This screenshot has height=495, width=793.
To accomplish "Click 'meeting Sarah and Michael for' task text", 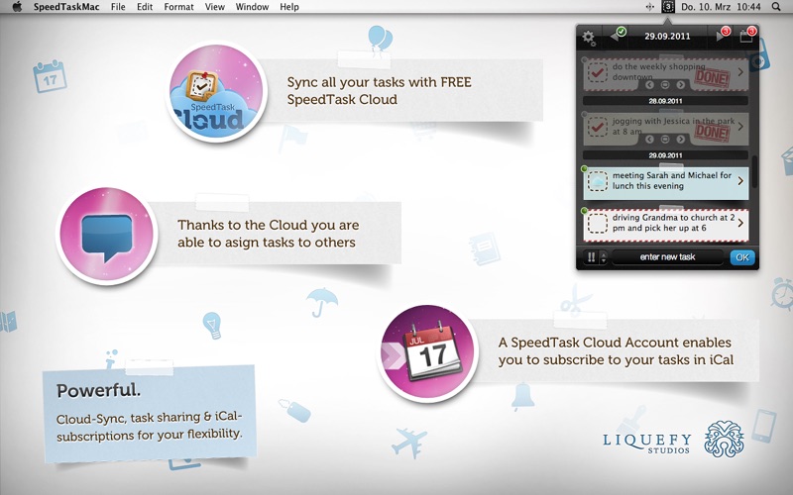I will coord(672,175).
